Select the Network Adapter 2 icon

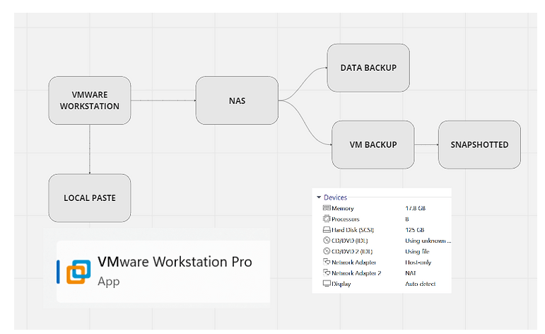327,272
